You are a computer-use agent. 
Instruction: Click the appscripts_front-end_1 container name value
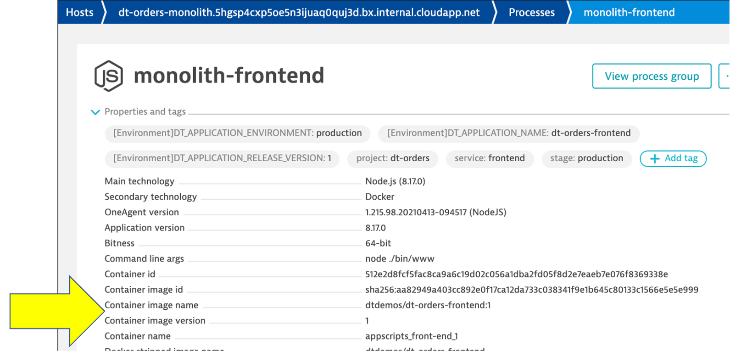coord(411,336)
